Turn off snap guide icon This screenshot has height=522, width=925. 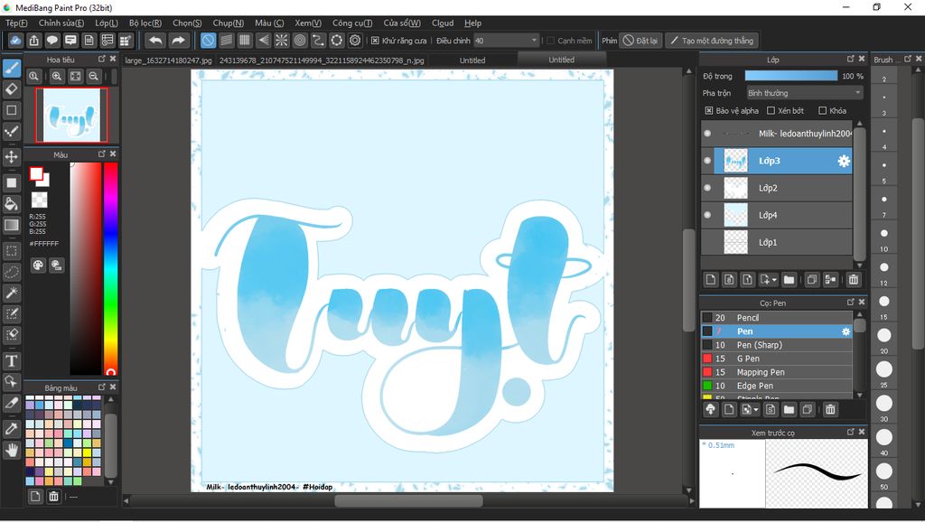coord(208,41)
